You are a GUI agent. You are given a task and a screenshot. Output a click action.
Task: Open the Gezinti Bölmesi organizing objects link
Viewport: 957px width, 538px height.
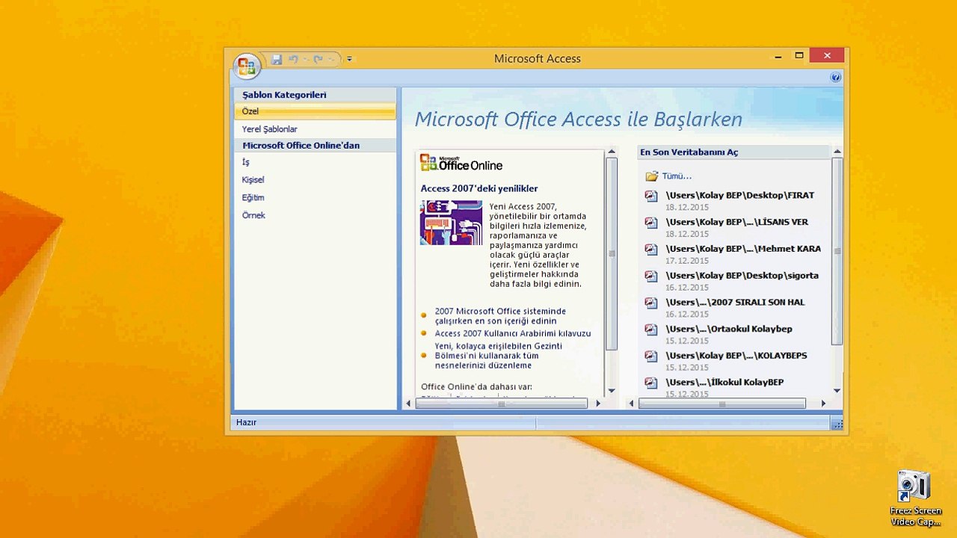[x=498, y=356]
